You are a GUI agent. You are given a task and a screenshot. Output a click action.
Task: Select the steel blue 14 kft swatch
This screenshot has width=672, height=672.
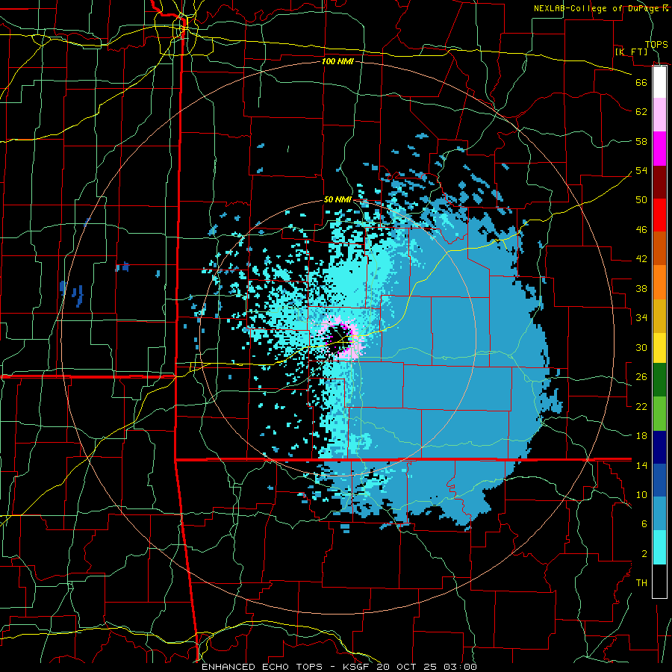click(x=659, y=514)
